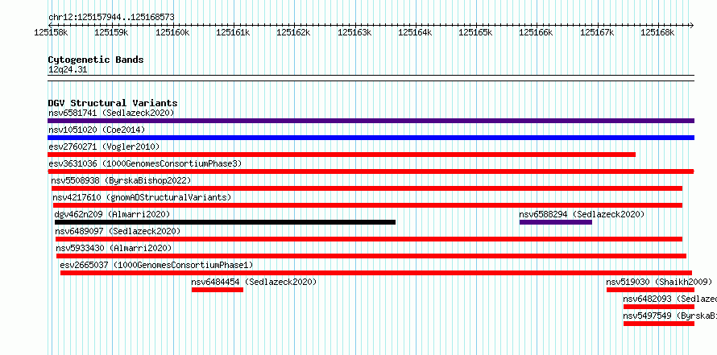Click the 125163k ruler tick label
The image size is (717, 355).
pos(354,32)
